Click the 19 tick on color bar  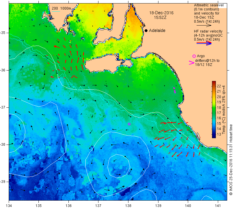click(219, 102)
